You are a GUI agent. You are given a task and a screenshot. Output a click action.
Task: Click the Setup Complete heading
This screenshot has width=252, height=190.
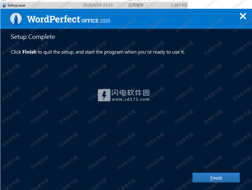tap(33, 37)
